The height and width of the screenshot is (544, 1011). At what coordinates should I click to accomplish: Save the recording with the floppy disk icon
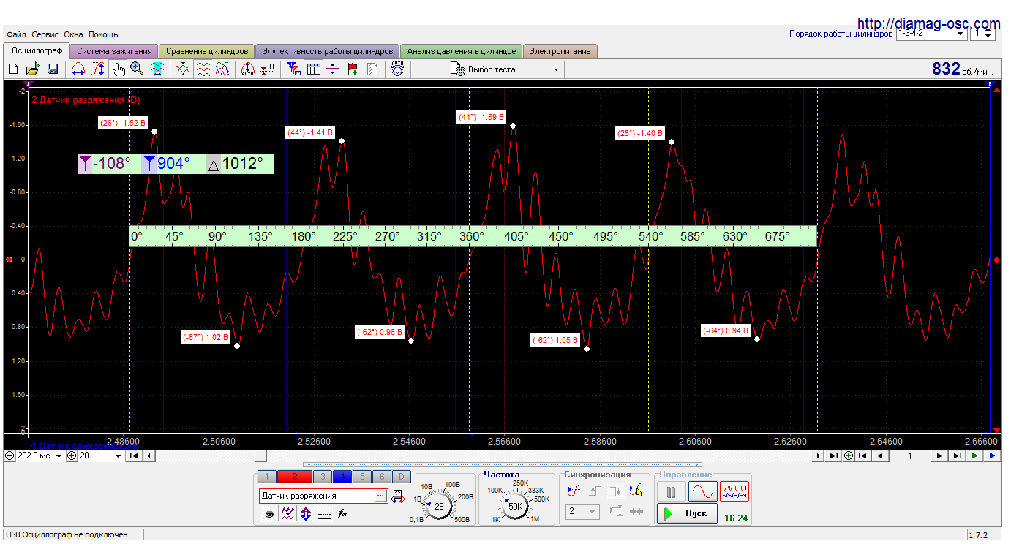[x=52, y=69]
